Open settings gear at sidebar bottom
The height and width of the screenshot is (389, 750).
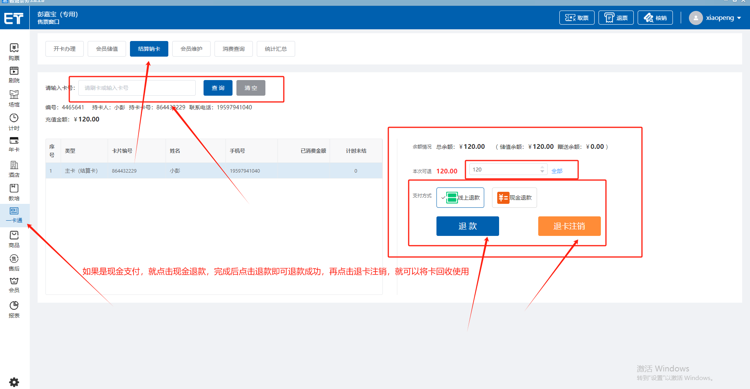click(14, 382)
